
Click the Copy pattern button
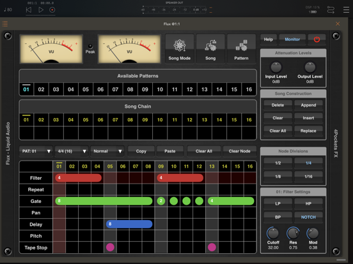(141, 151)
